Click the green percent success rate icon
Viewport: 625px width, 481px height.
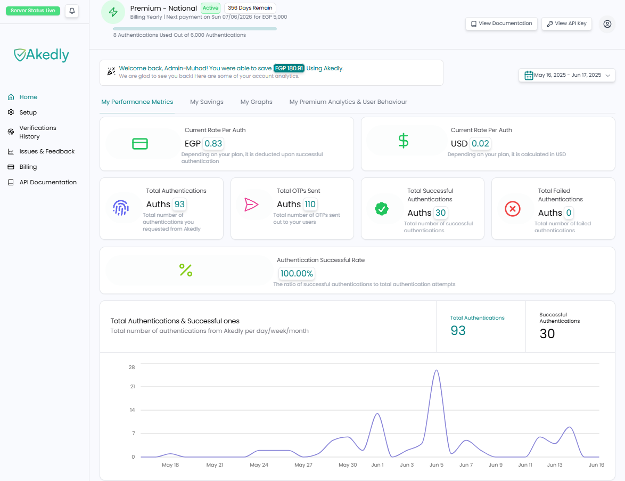(x=186, y=271)
